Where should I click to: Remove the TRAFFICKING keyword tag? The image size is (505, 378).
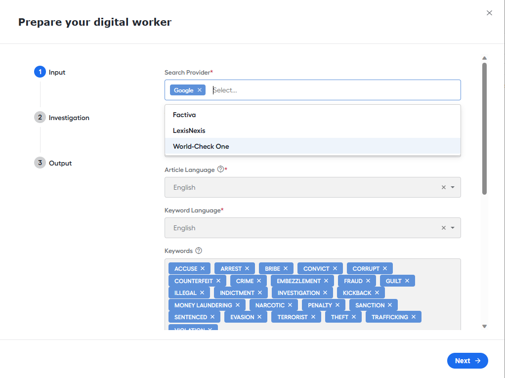[x=414, y=317]
